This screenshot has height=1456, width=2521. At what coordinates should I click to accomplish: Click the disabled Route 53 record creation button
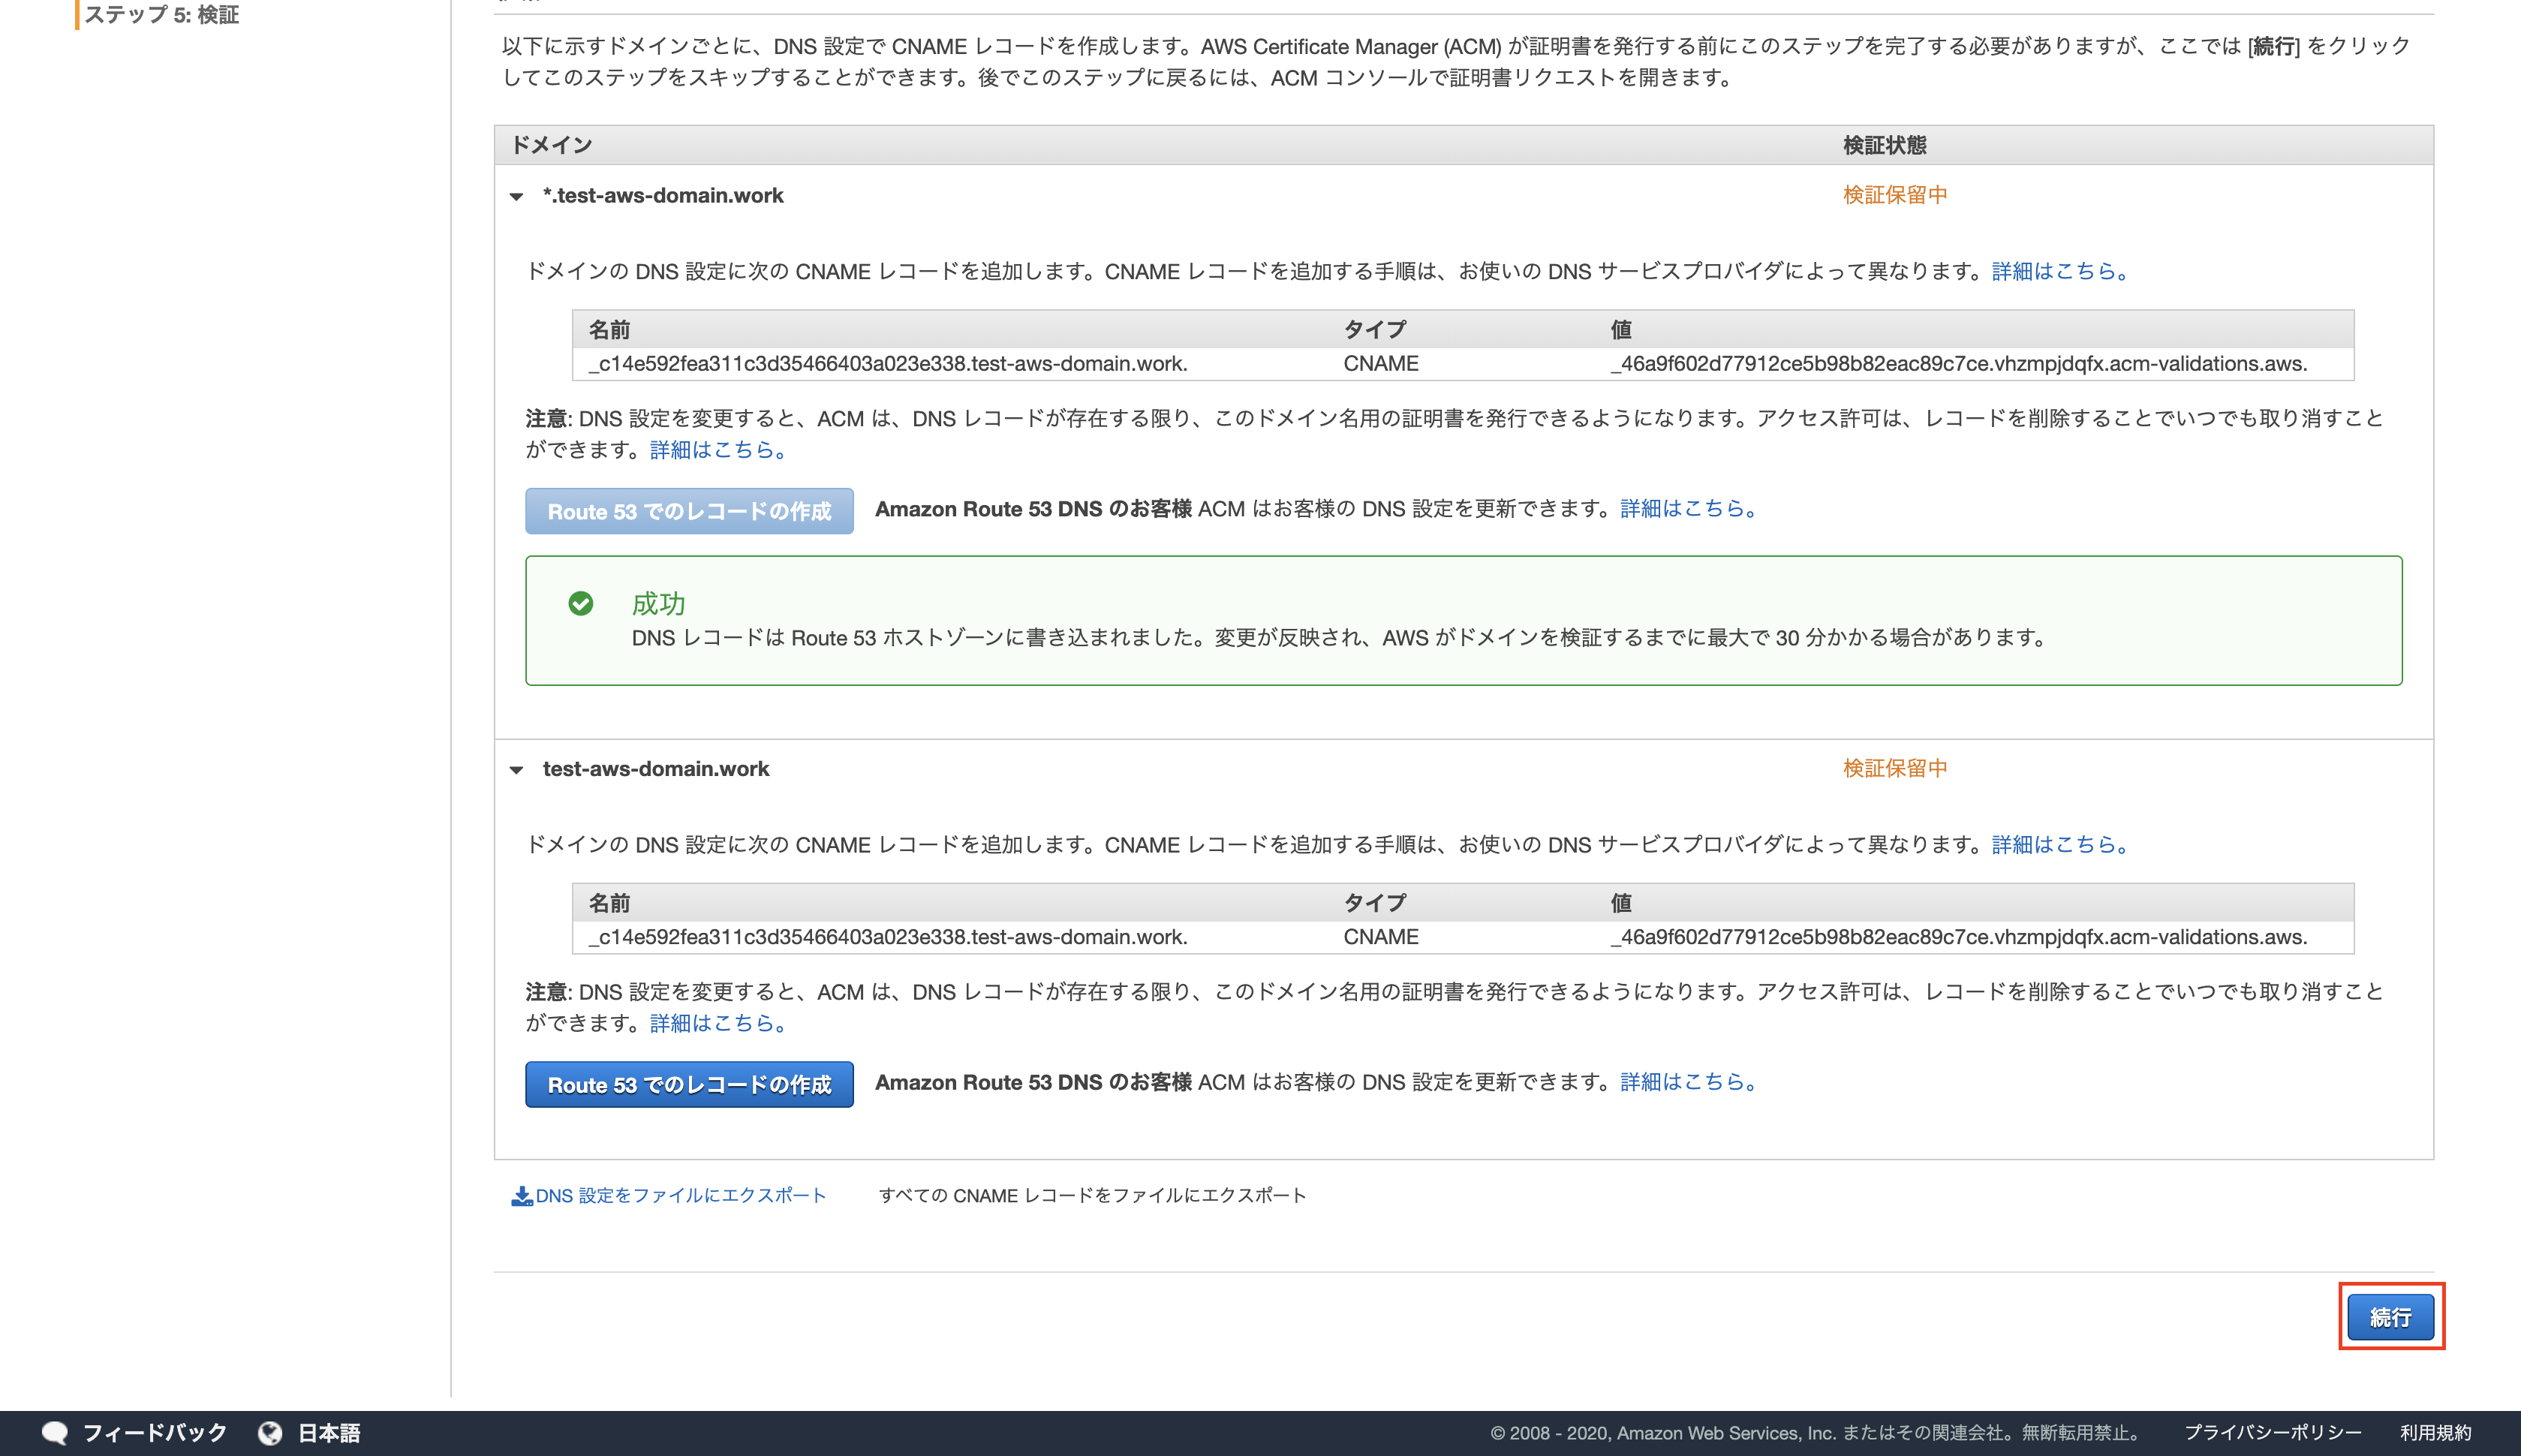coord(689,511)
